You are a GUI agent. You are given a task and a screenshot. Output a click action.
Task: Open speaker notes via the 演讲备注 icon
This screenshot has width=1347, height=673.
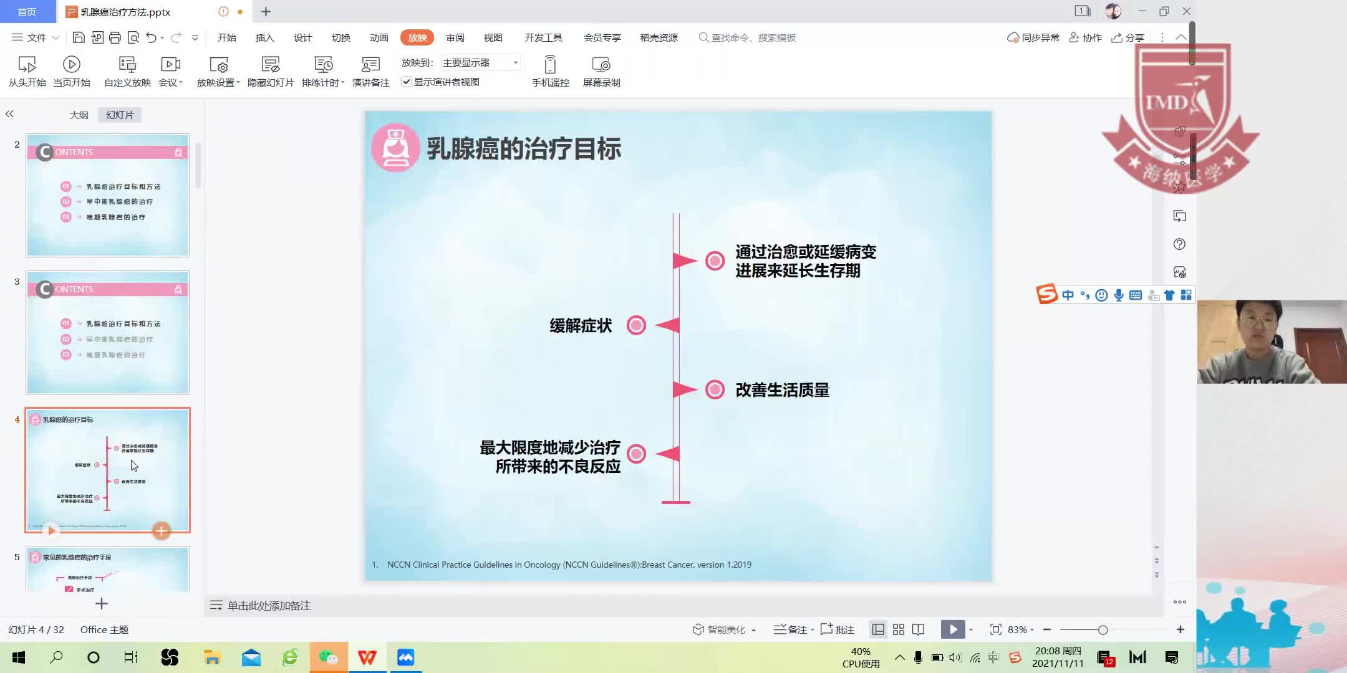(x=369, y=64)
